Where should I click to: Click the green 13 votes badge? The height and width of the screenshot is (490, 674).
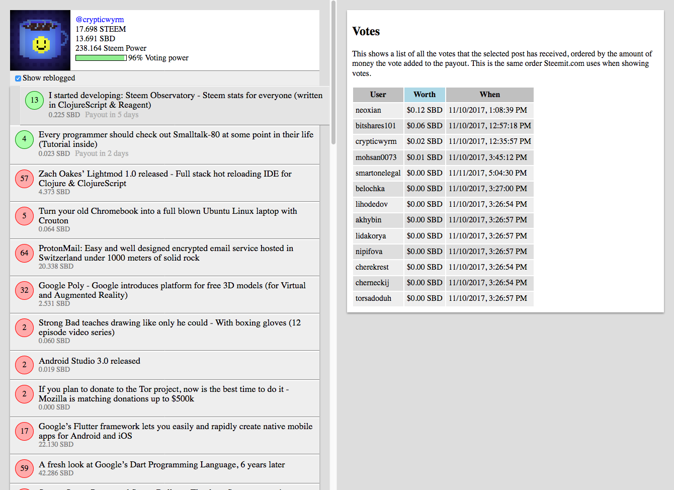34,100
